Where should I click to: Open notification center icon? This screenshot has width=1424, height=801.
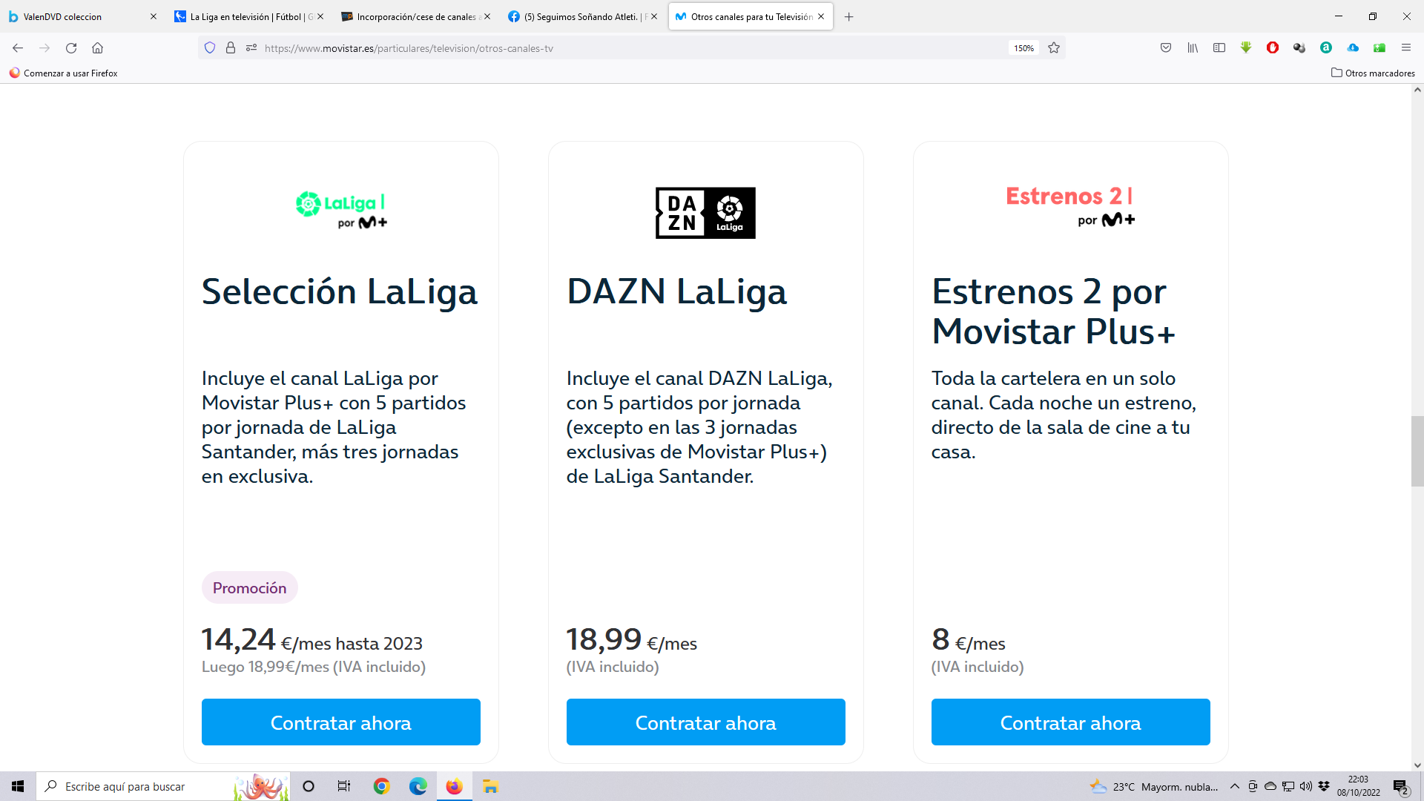[1401, 787]
